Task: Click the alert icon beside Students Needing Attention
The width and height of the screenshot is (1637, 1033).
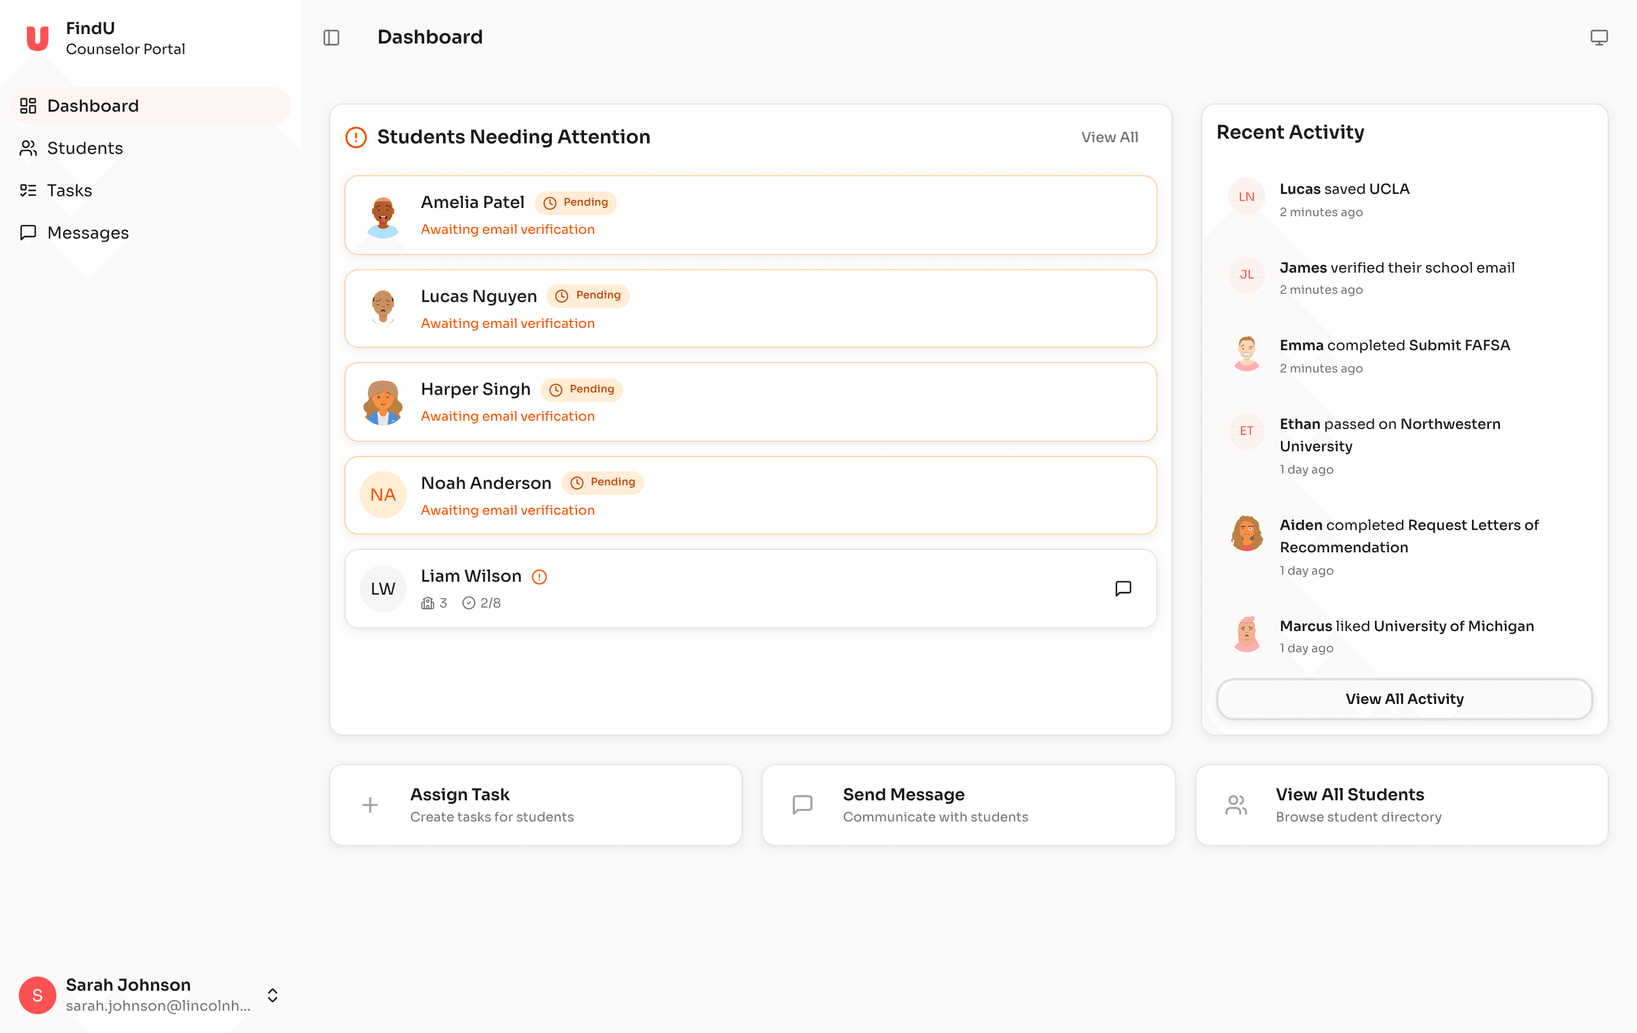Action: click(355, 137)
